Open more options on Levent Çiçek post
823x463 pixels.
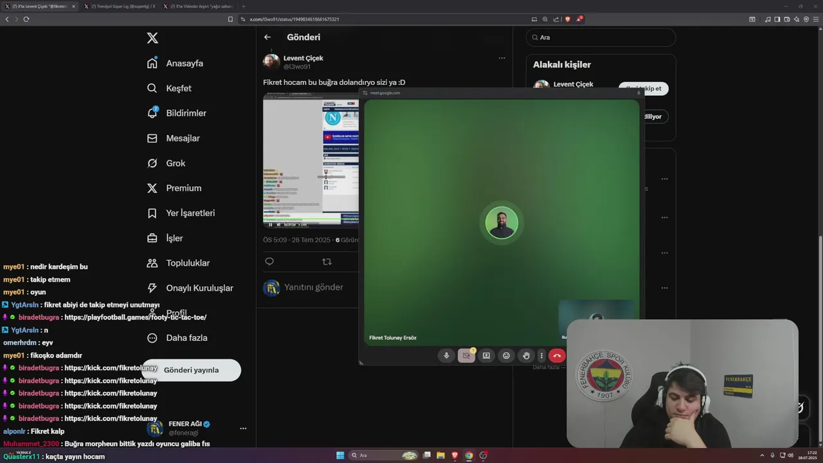[x=502, y=58]
